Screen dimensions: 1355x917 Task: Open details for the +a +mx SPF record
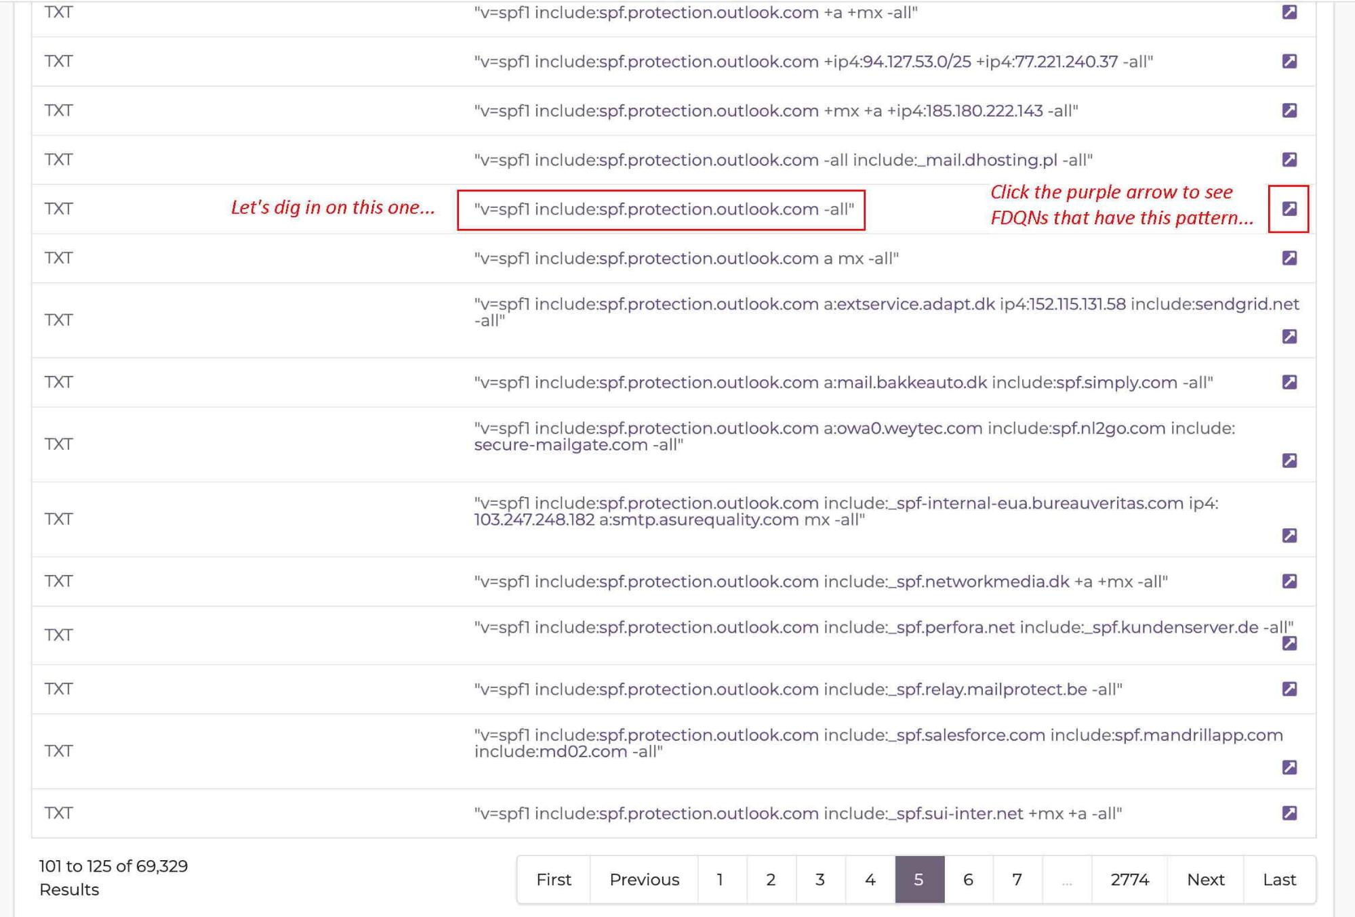click(1291, 12)
